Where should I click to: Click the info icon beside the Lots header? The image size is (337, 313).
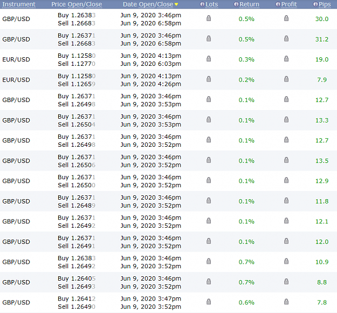(202, 4)
